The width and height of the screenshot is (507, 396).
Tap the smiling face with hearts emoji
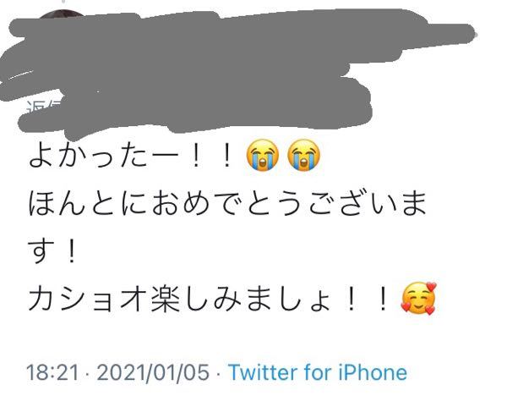pos(418,298)
